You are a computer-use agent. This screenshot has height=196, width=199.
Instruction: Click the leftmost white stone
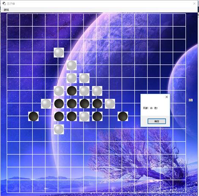(x=46, y=104)
